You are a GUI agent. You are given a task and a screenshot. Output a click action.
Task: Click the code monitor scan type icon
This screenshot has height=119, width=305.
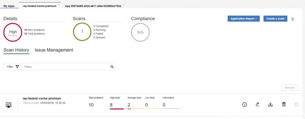click(x=8, y=105)
